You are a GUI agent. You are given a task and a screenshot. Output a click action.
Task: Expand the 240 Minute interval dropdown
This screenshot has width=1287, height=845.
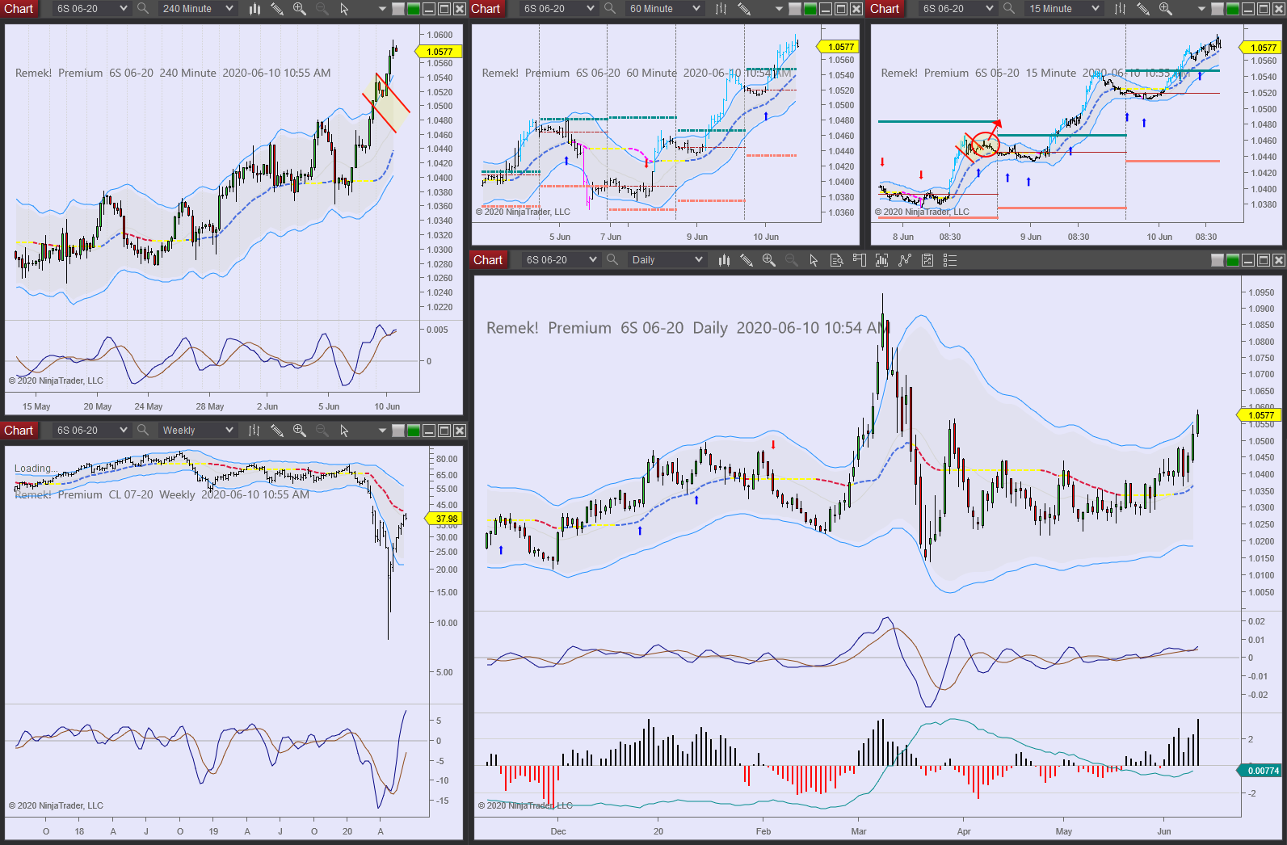click(x=197, y=9)
